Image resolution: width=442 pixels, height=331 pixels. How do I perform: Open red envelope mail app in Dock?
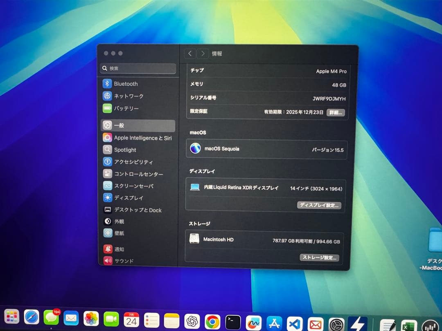click(x=316, y=324)
